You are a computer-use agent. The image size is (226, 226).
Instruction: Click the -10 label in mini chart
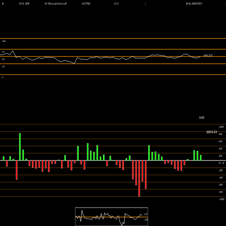tap(146, 220)
